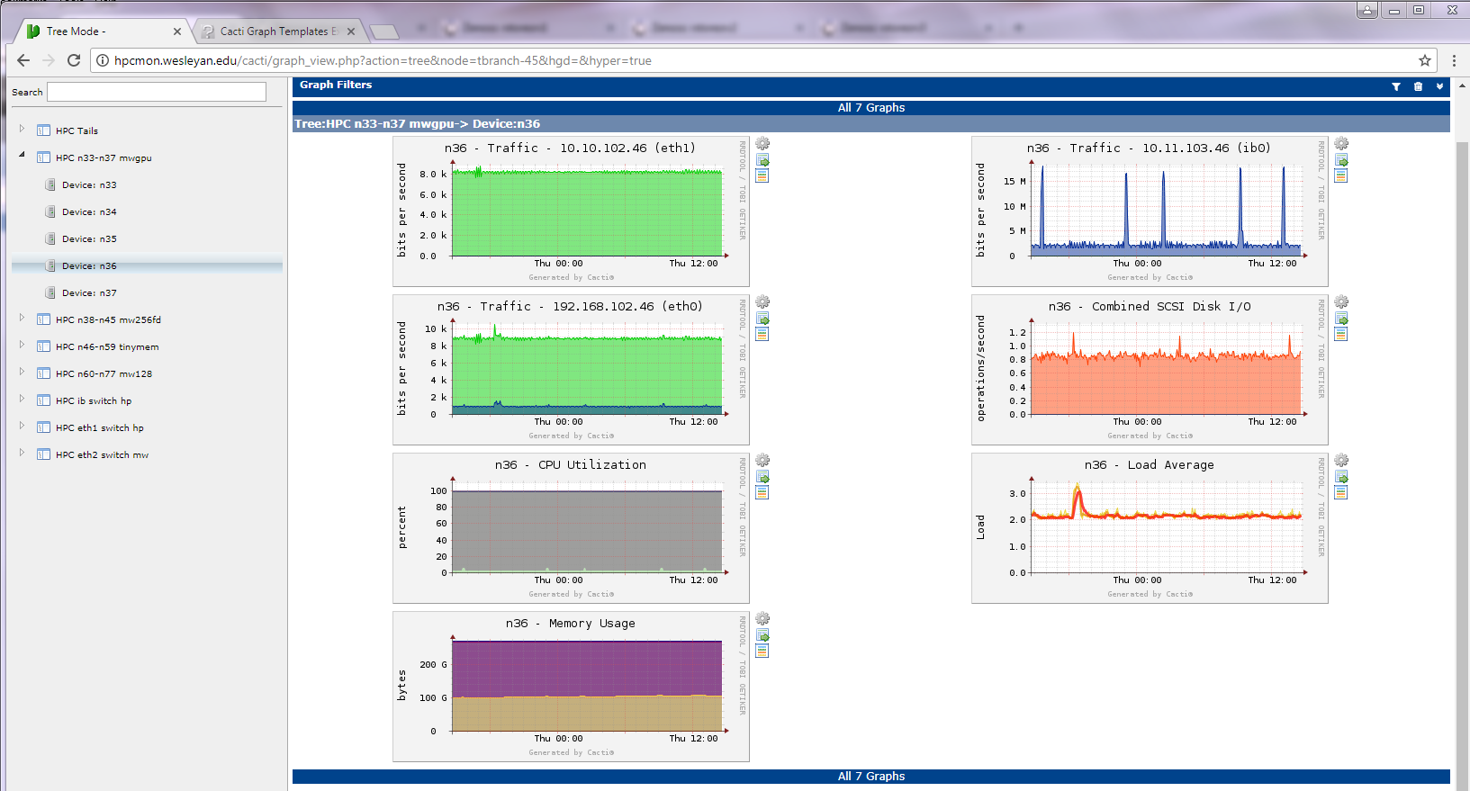This screenshot has width=1470, height=791.
Task: Click the n36 Memory Usage graph
Action: point(571,686)
